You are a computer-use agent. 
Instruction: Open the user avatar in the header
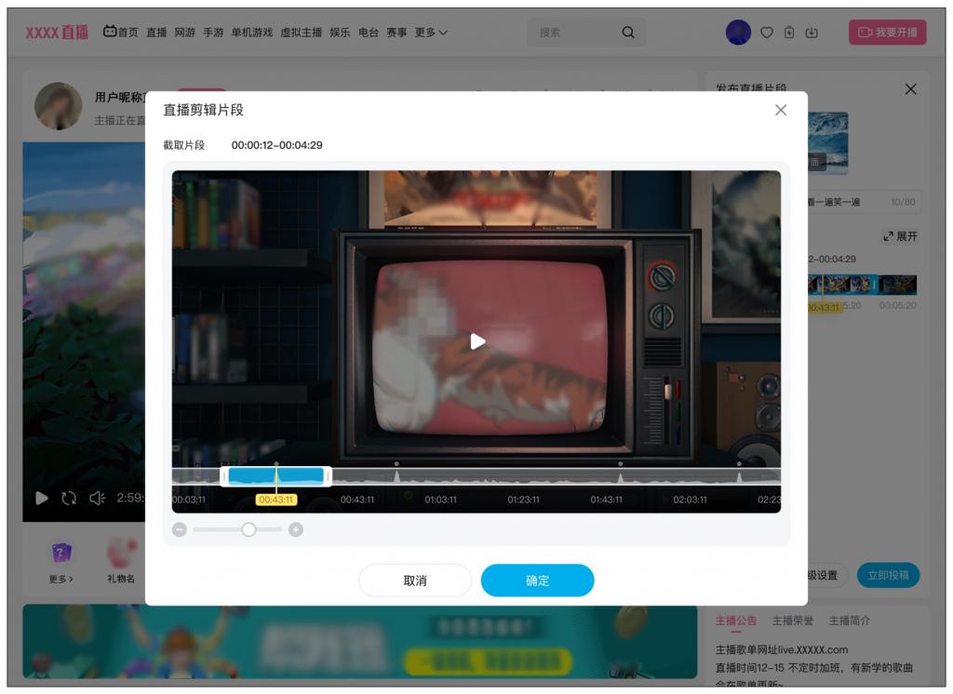point(738,33)
